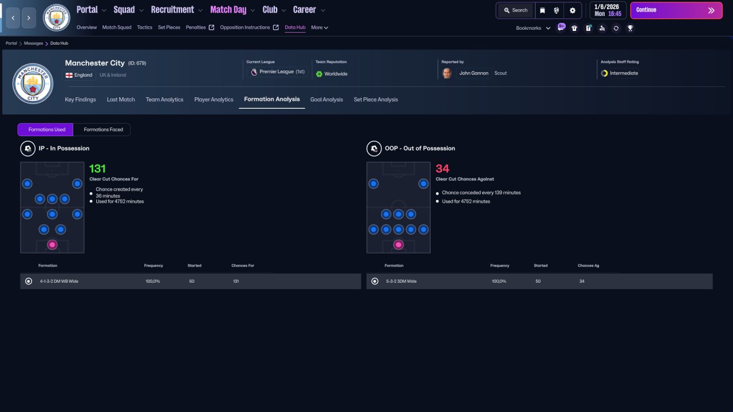Click the England nationality button

pyautogui.click(x=79, y=75)
